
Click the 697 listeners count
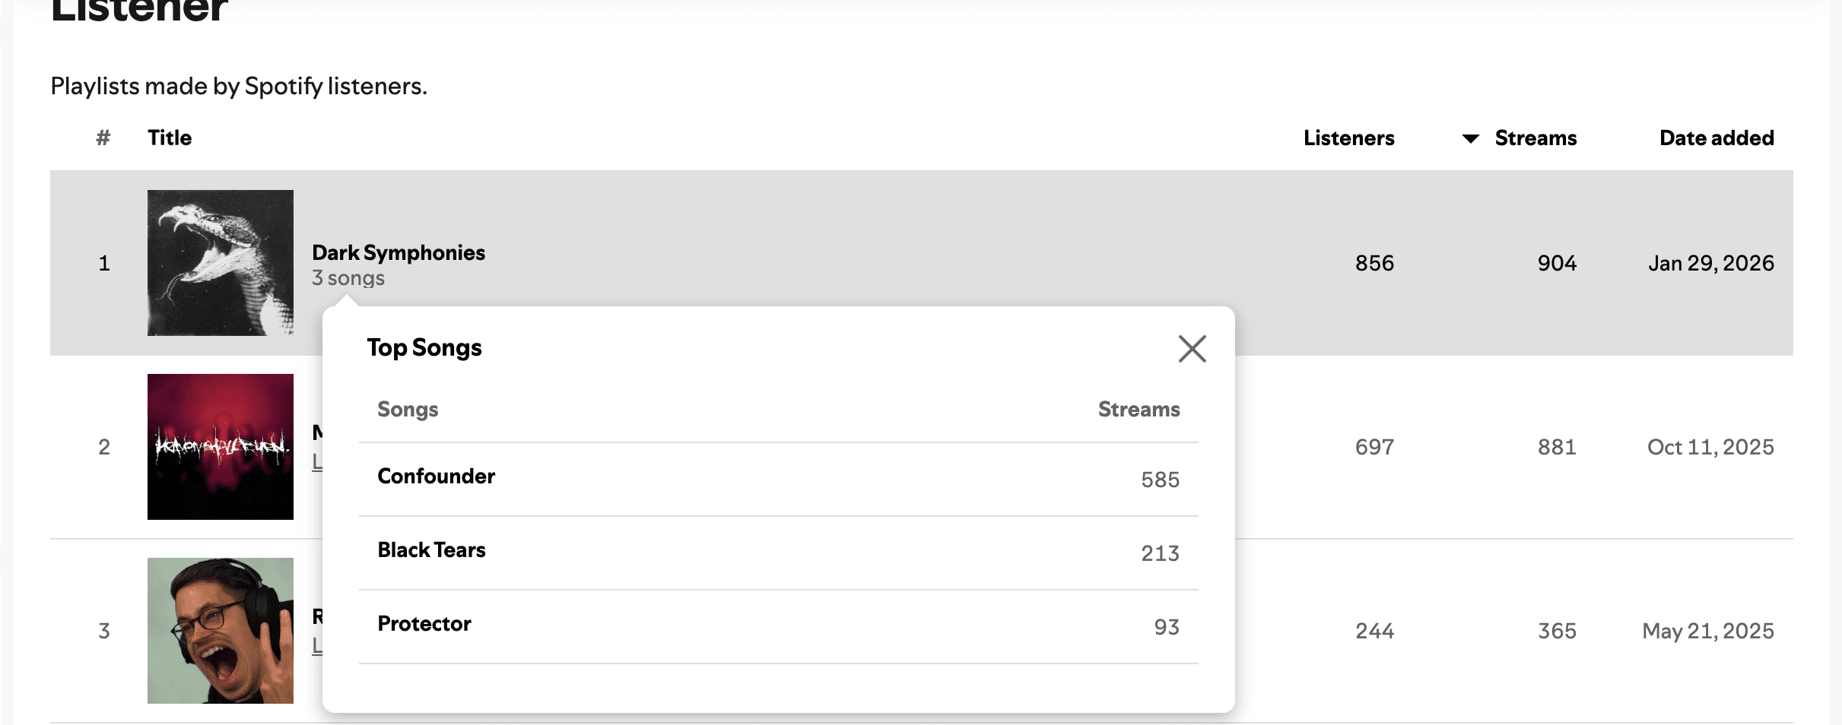coord(1374,447)
